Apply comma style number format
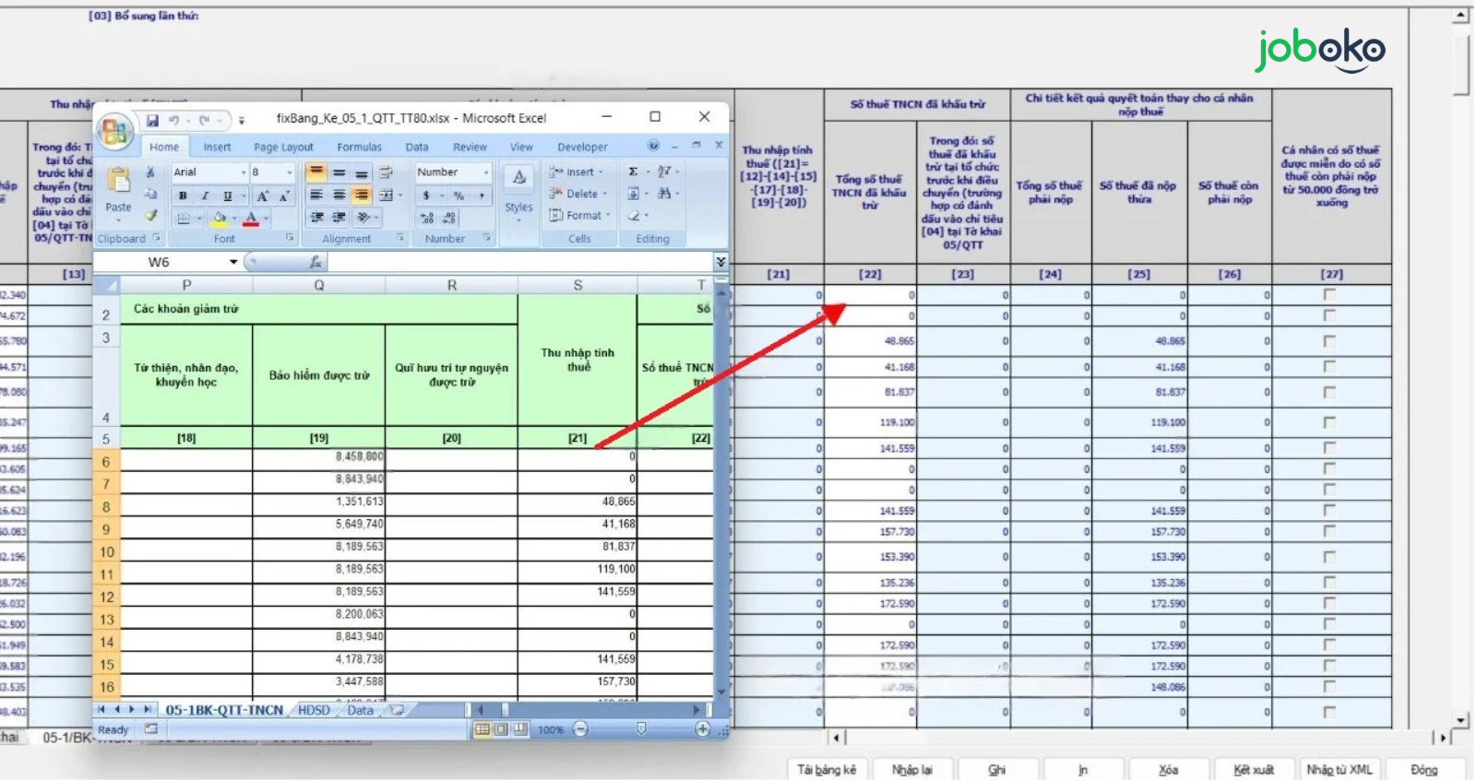1477x781 pixels. tap(481, 195)
